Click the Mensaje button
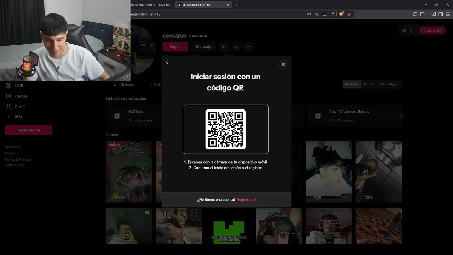Viewport: 453px width, 255px height. (203, 47)
